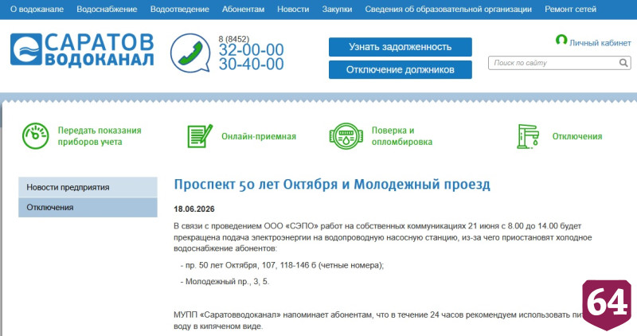This screenshot has width=637, height=336.
Task: Open the Водоотведение menu
Action: click(180, 9)
